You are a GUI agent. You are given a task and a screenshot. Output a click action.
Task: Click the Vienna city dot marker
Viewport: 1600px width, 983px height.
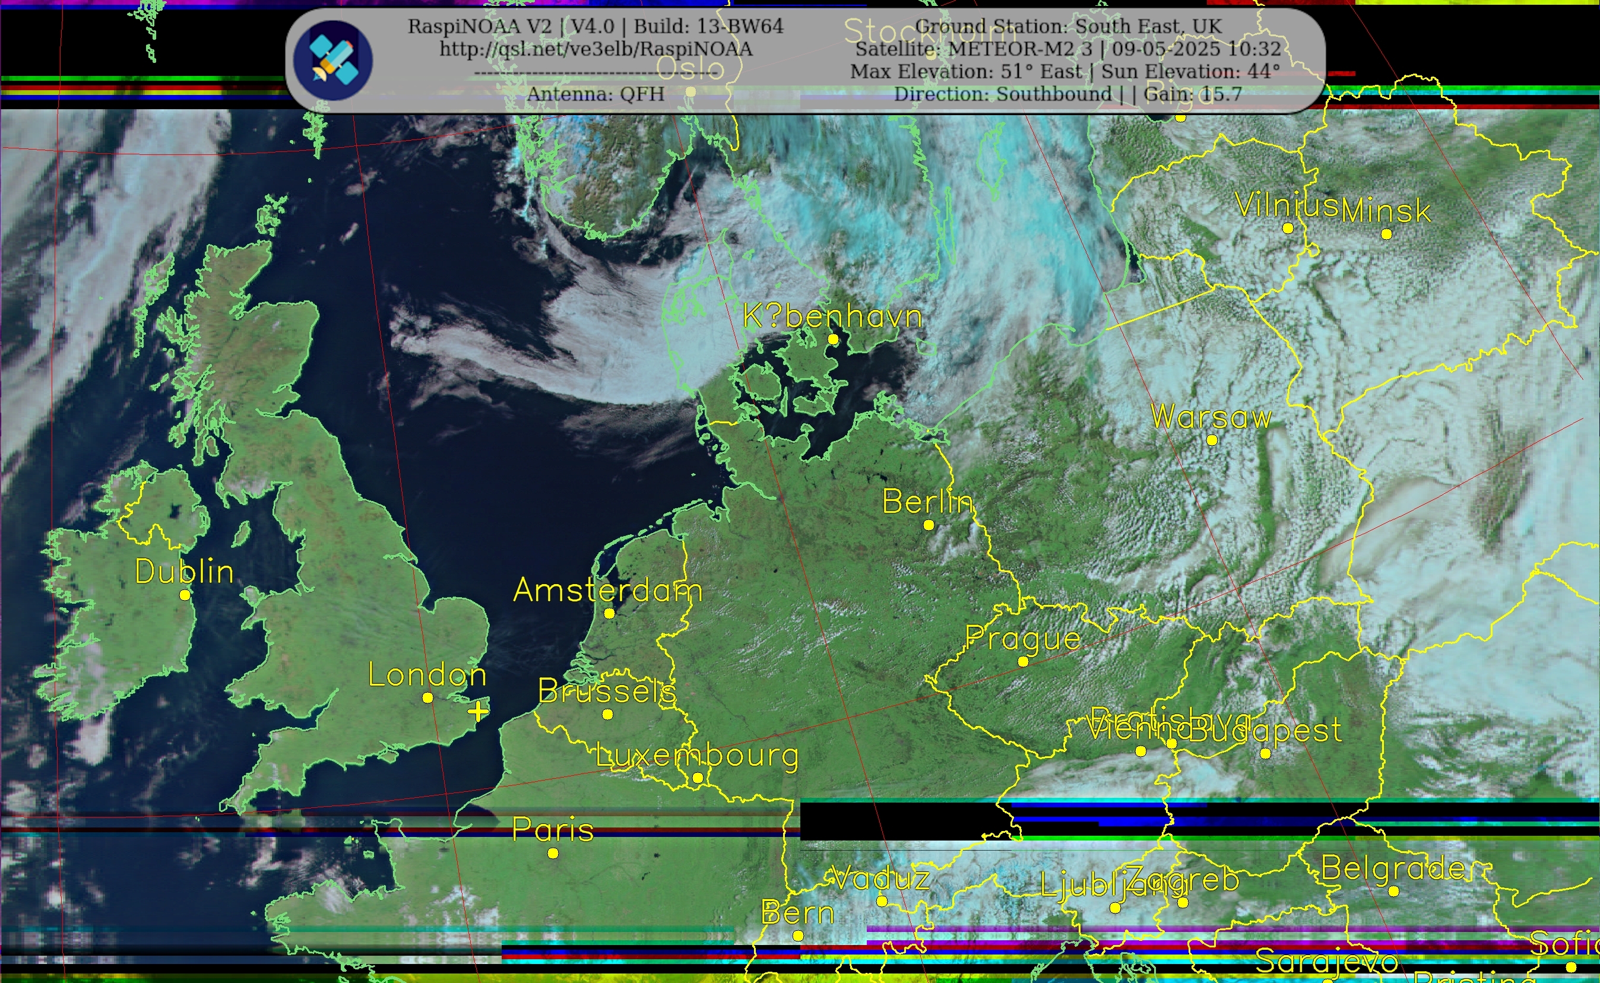coord(1141,751)
